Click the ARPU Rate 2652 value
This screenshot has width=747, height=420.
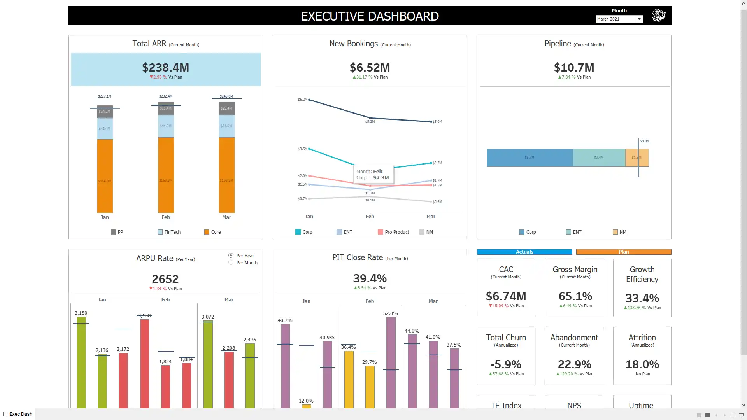point(165,279)
